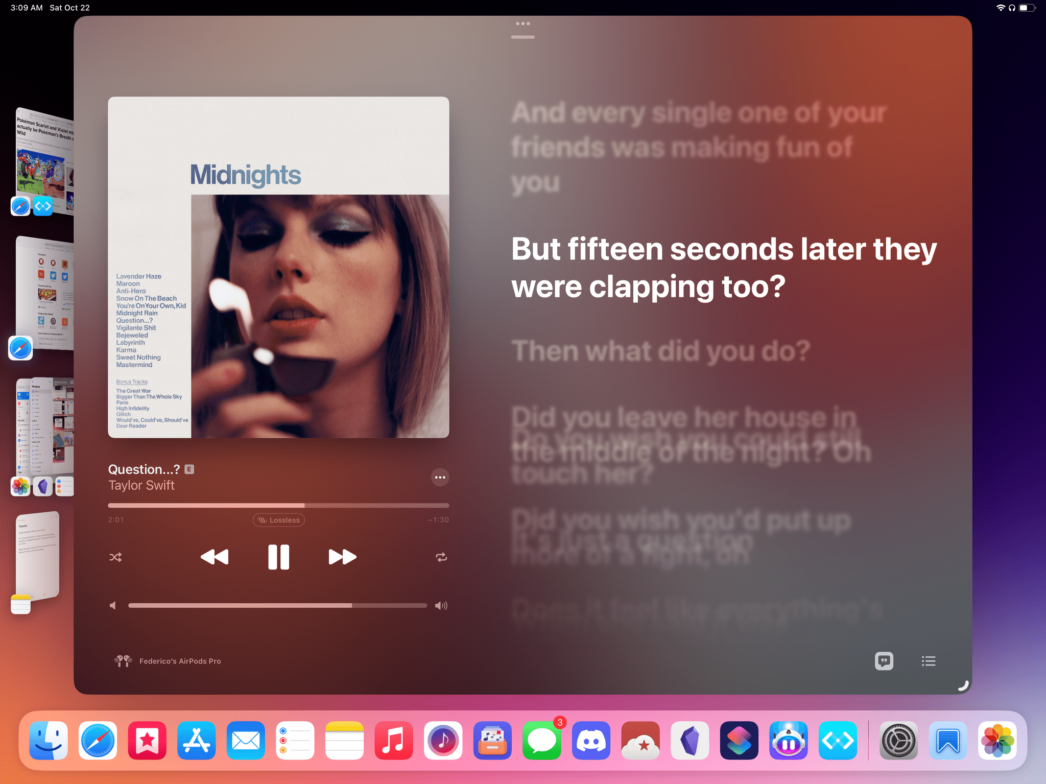Open Obsidian from the dock

[690, 741]
